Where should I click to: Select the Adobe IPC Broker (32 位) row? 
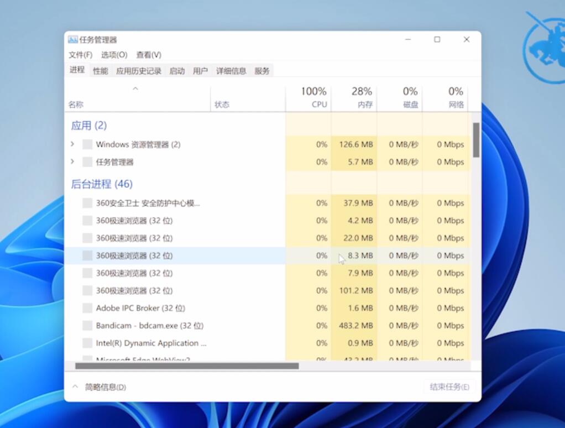point(268,308)
